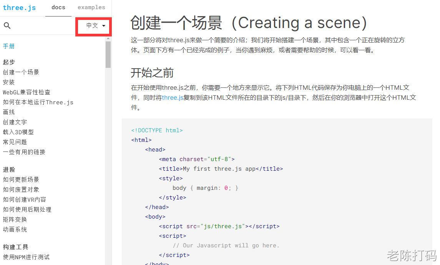
Task: Switch to the docs tab
Action: (x=58, y=8)
